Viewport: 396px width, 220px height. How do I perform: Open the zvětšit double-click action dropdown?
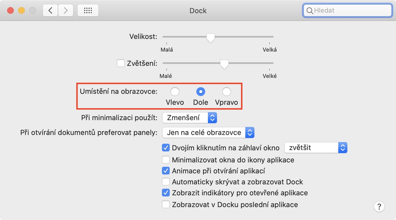pyautogui.click(x=316, y=148)
